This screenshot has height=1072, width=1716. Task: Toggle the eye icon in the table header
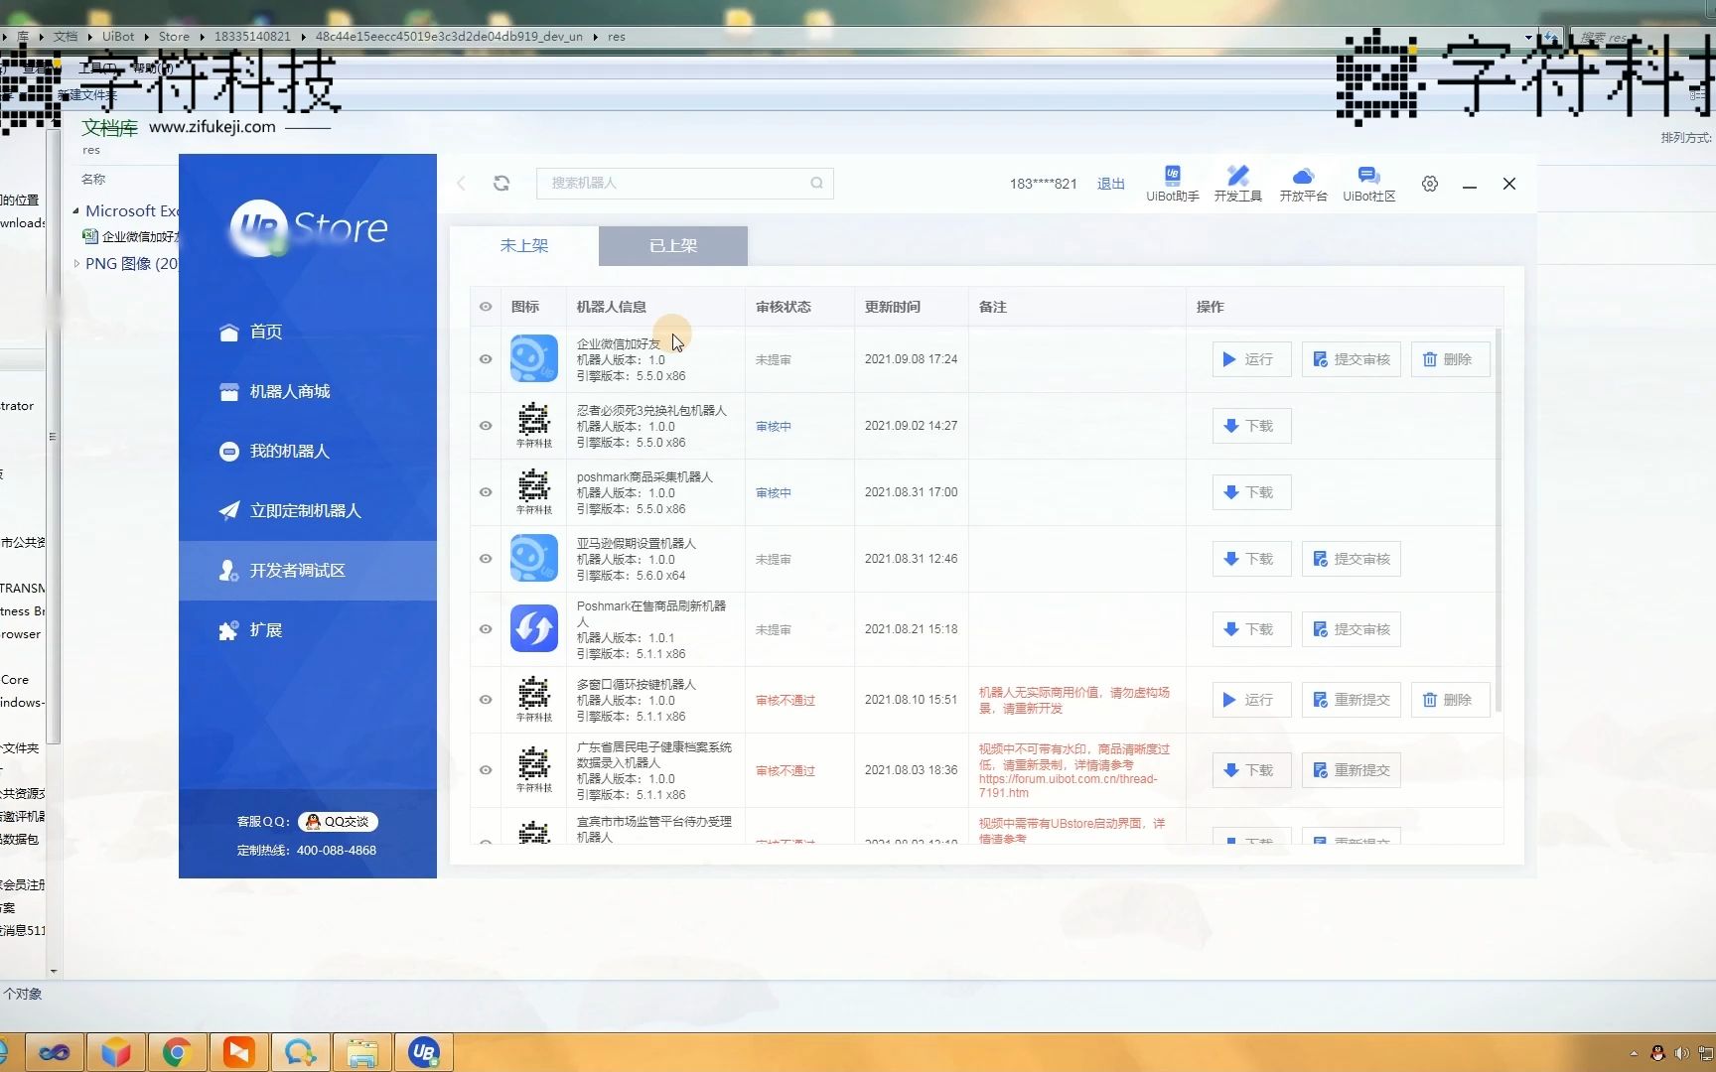486,307
